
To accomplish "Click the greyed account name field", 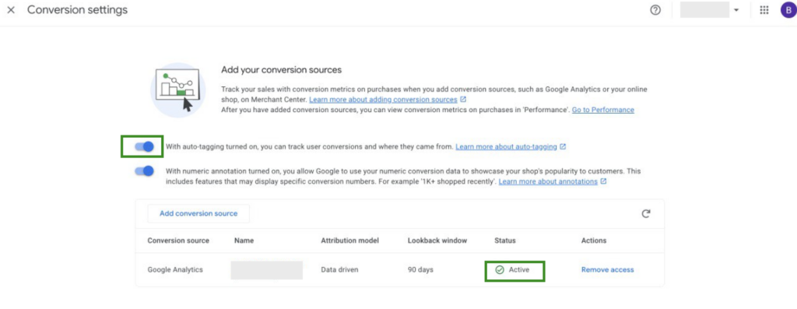I will [704, 9].
